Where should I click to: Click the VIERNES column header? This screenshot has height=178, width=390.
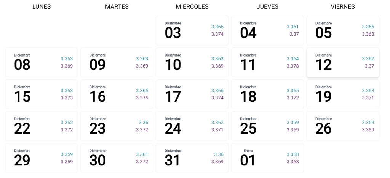[x=343, y=7]
